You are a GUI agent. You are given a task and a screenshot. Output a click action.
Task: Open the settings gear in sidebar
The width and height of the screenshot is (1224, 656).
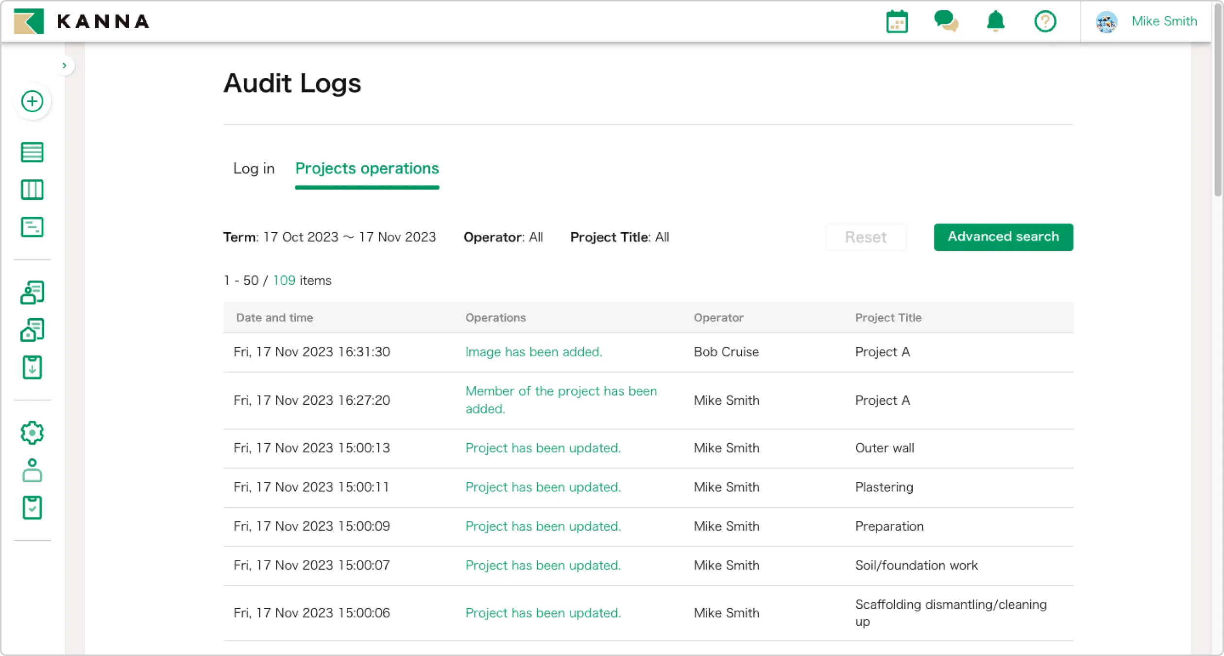pos(32,432)
